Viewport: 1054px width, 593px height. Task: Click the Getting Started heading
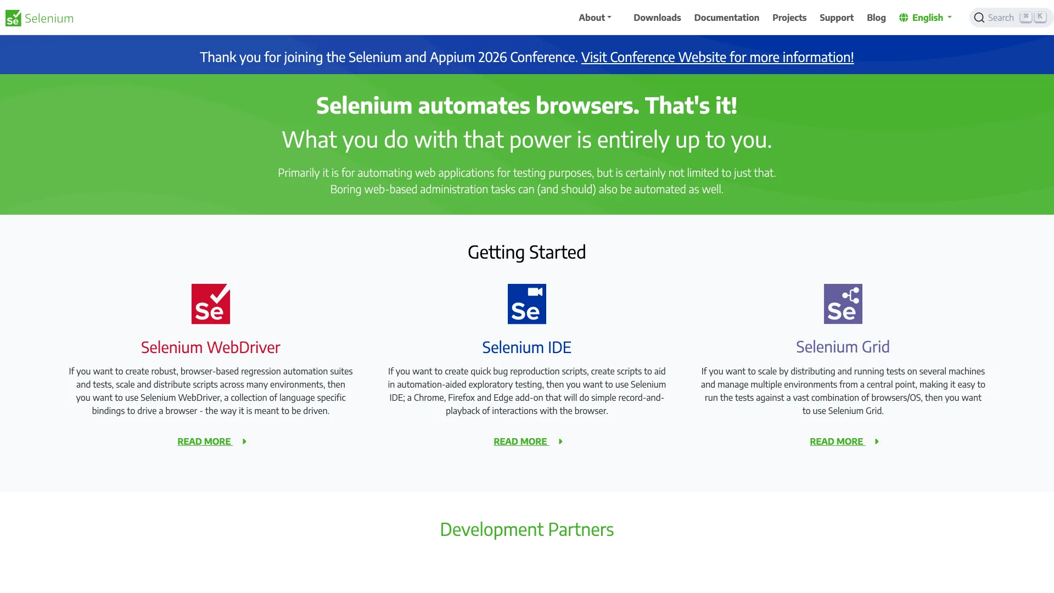point(527,252)
